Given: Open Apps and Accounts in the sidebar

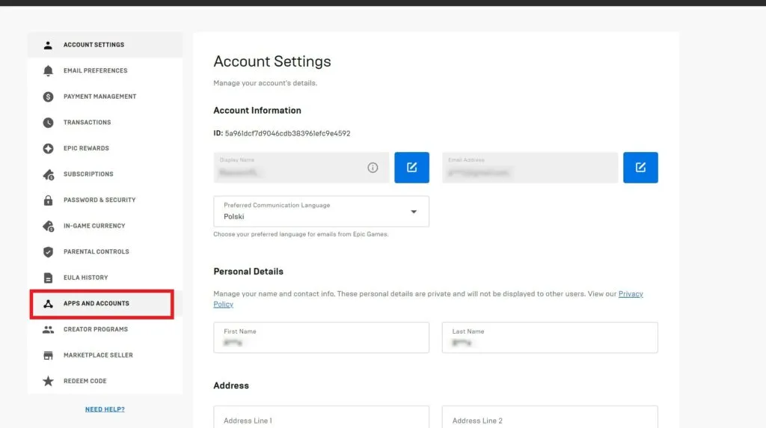Looking at the screenshot, I should (96, 304).
